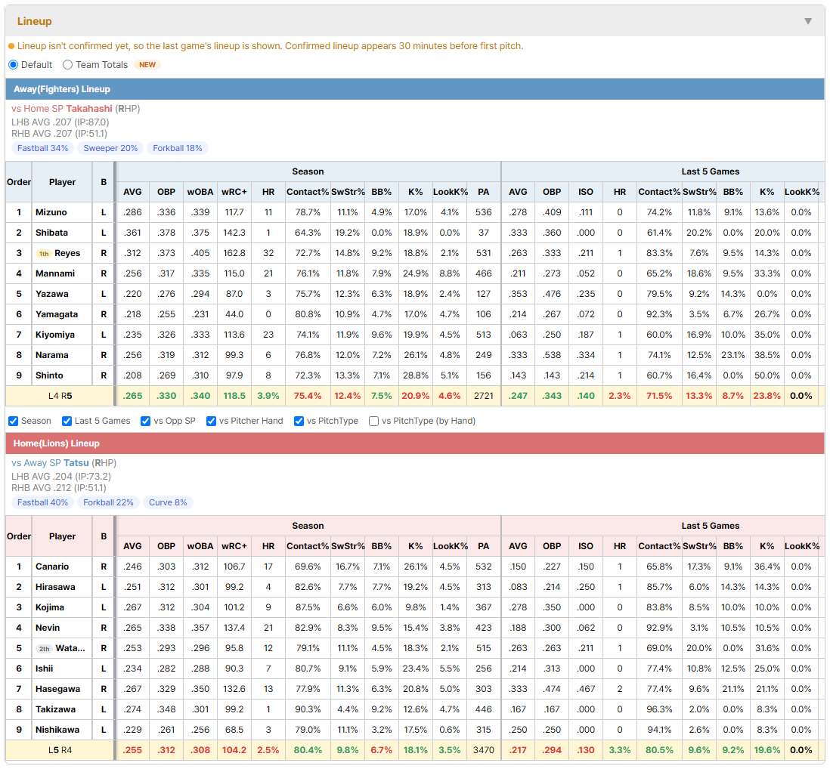Image resolution: width=830 pixels, height=769 pixels.
Task: Click the Home(Lions) Lineup header
Action: [415, 443]
